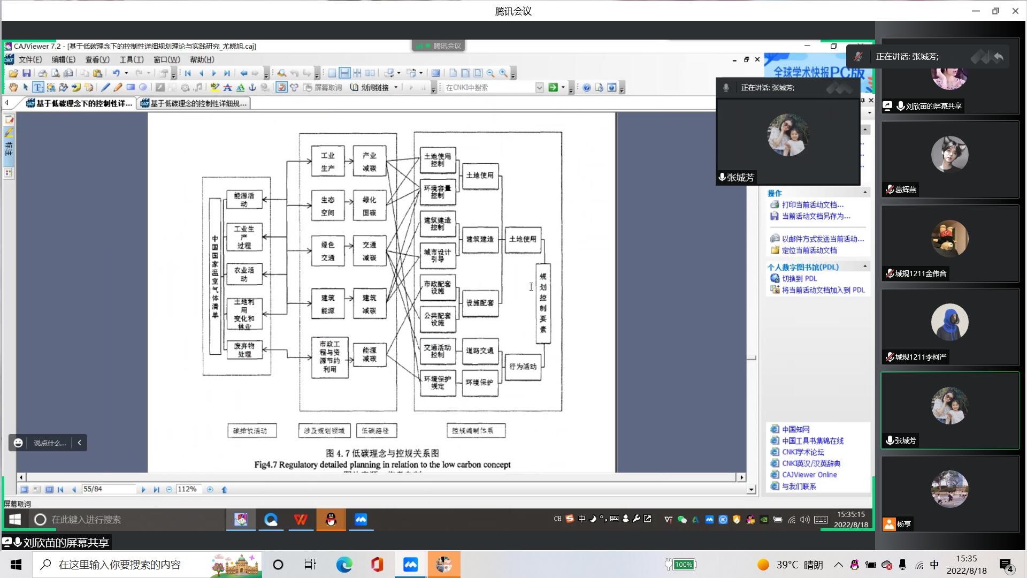This screenshot has height=578, width=1027.
Task: Click 打印当前活动文档 link
Action: (x=813, y=204)
